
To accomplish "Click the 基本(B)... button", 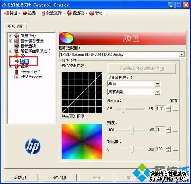I will click(x=21, y=177).
